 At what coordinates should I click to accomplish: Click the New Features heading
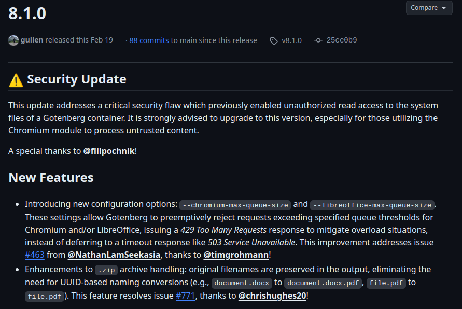pyautogui.click(x=51, y=178)
